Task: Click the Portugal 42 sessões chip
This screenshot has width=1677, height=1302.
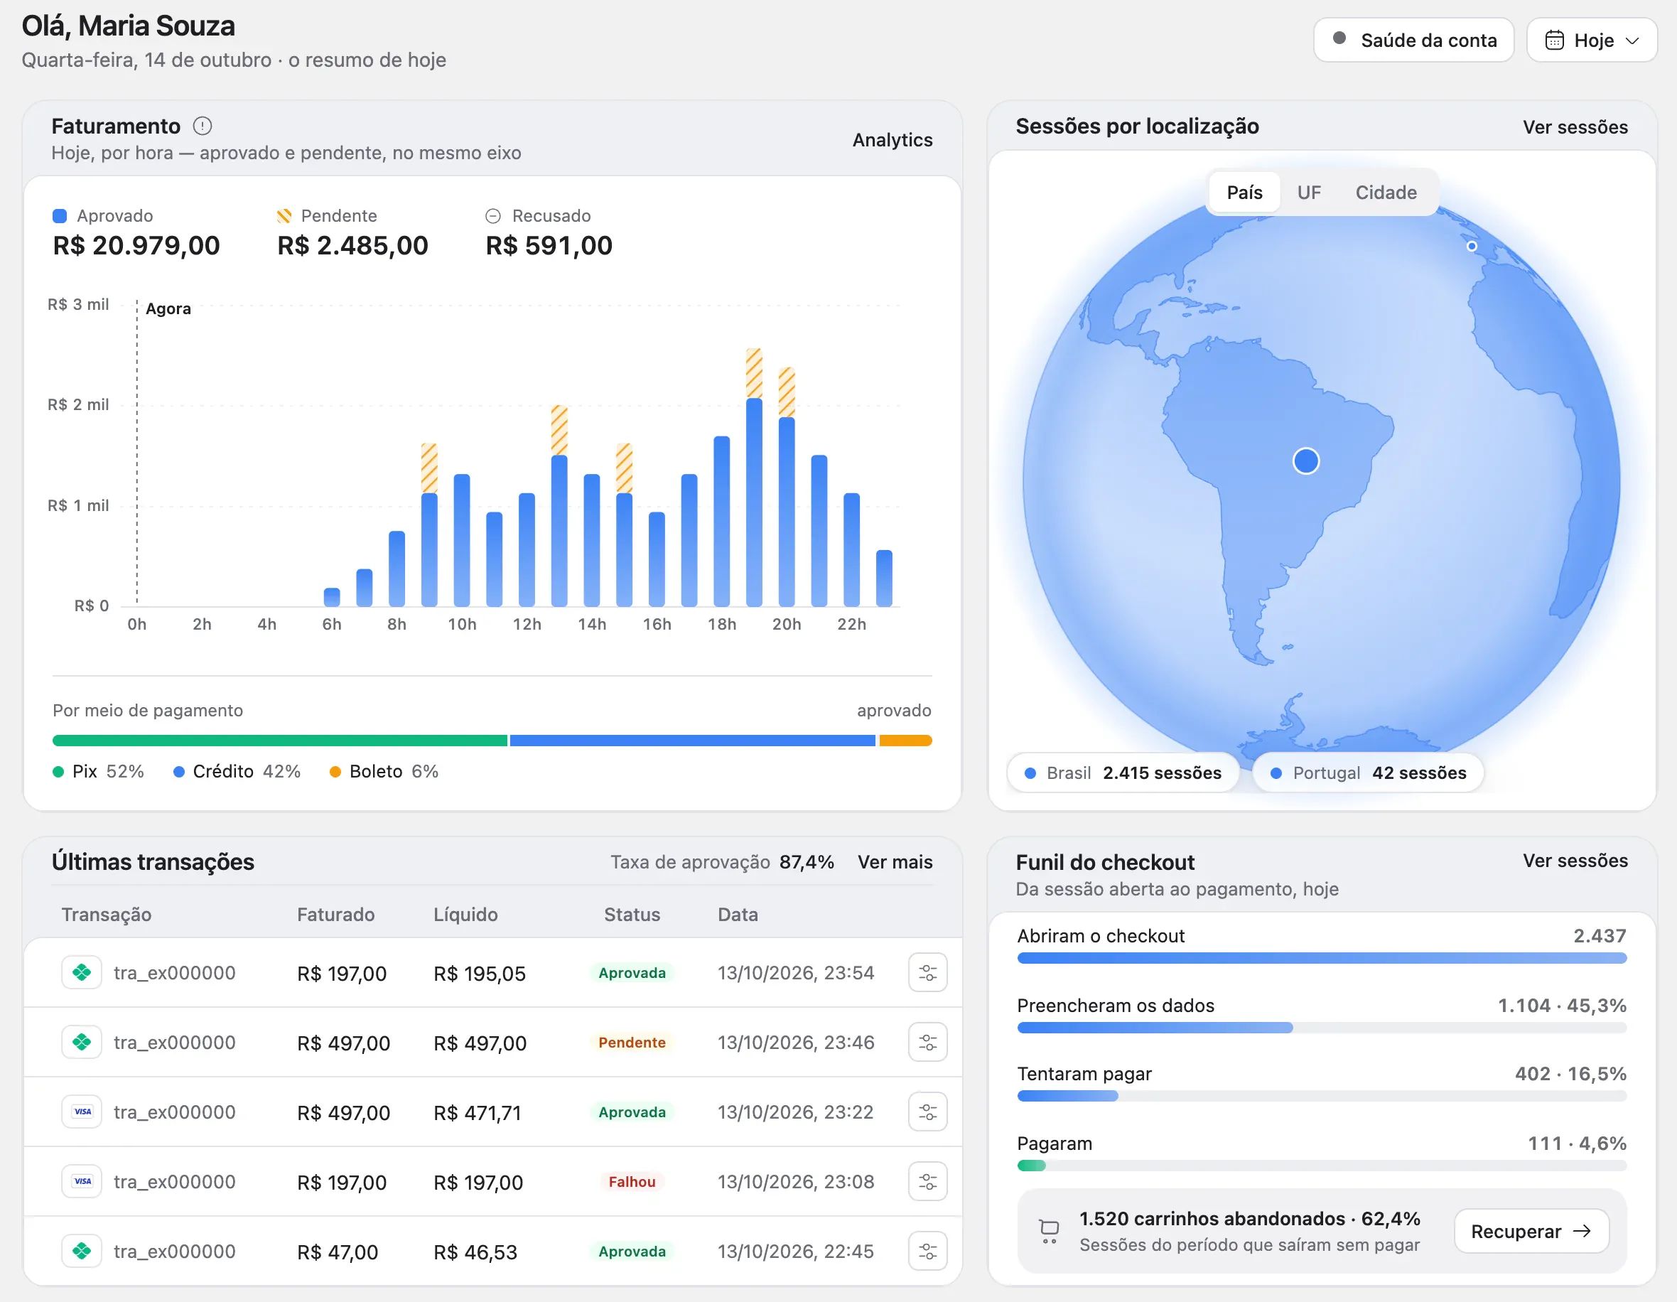Action: click(1368, 773)
